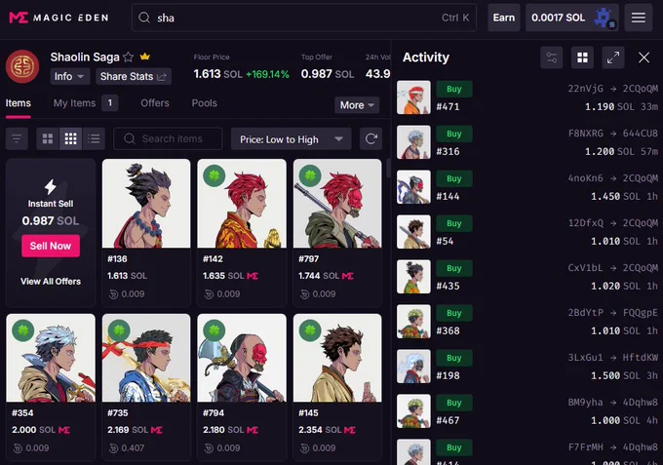Click the top search field containing sha
This screenshot has height=465, width=663.
coord(304,18)
